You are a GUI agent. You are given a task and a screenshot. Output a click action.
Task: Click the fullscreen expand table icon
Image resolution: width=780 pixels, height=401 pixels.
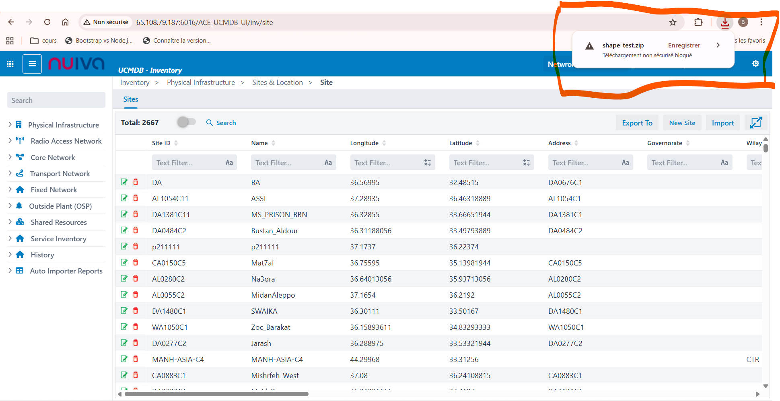point(755,123)
